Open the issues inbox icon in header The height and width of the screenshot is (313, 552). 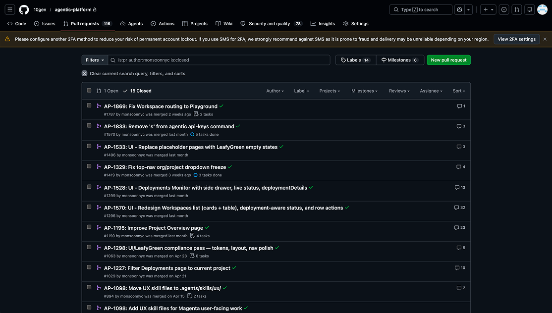click(504, 9)
